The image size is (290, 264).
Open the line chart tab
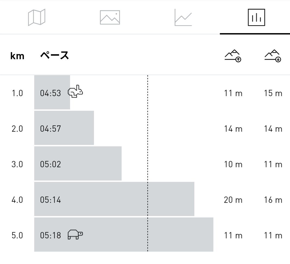tap(183, 17)
